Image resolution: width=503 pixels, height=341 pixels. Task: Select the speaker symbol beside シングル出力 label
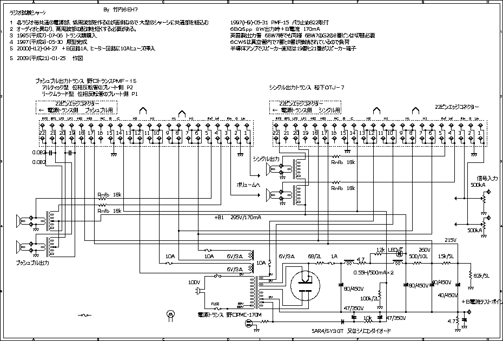269,169
